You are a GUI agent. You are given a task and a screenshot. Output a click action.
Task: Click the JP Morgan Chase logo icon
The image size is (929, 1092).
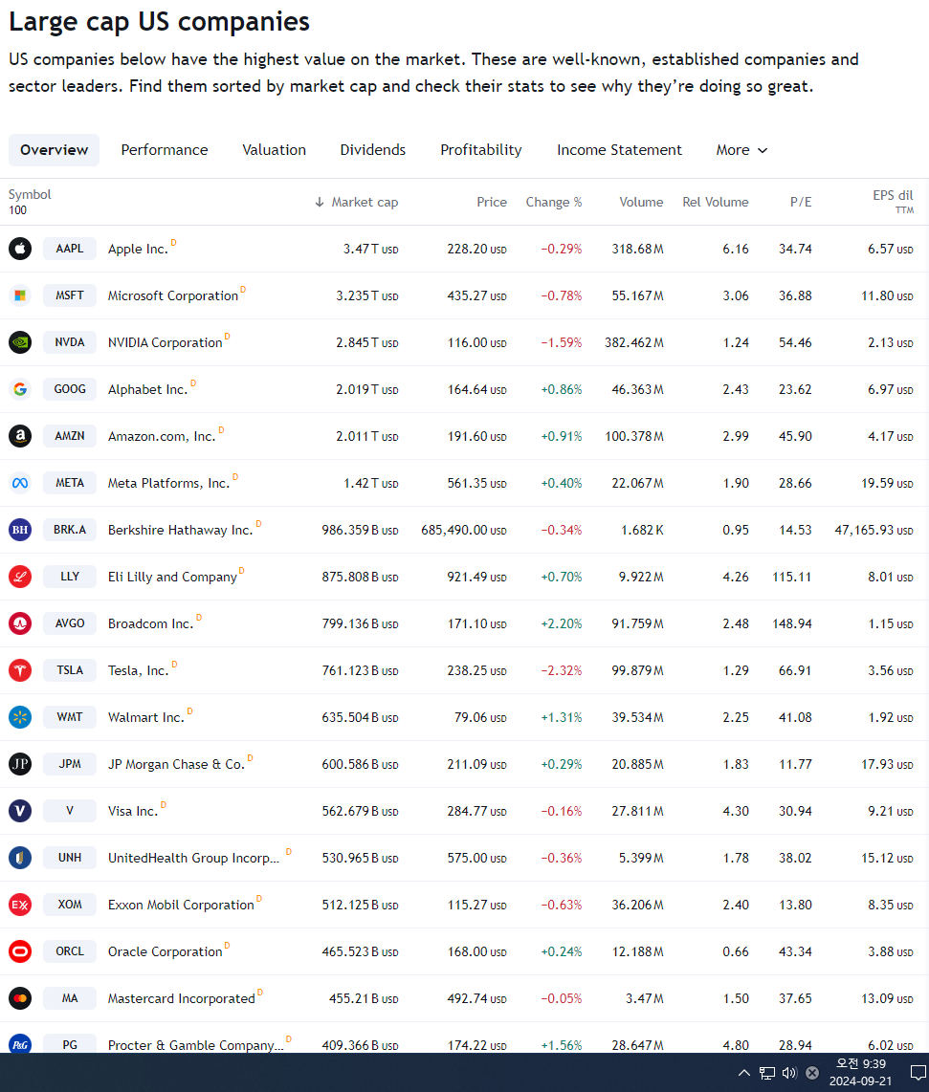click(x=20, y=764)
